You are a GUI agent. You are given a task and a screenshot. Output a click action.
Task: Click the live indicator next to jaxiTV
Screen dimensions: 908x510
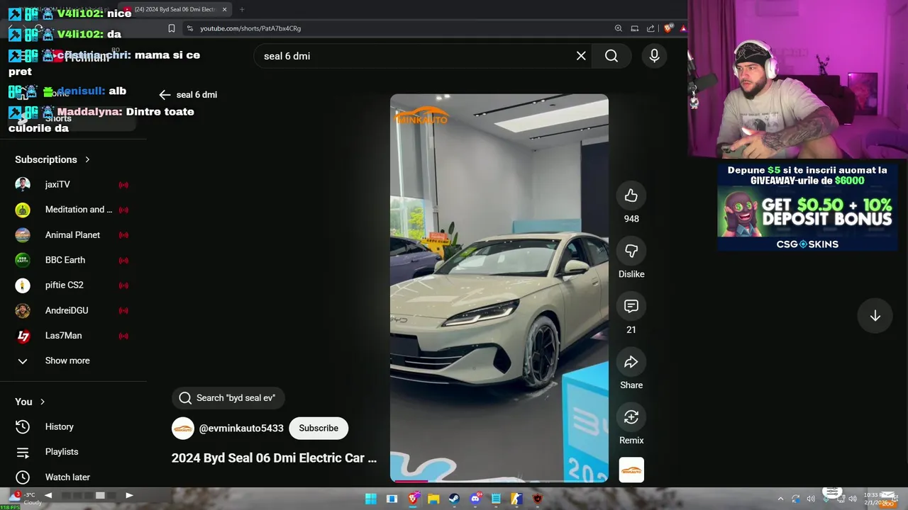click(123, 185)
